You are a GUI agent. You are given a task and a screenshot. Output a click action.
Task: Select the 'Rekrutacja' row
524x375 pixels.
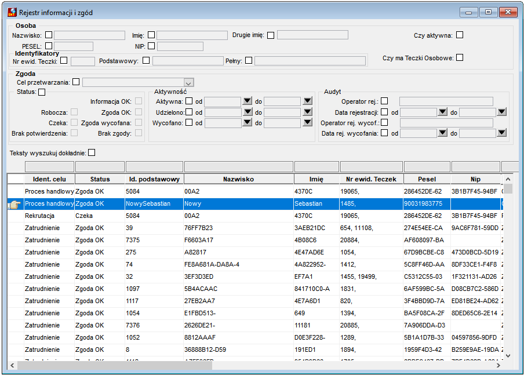(255, 216)
